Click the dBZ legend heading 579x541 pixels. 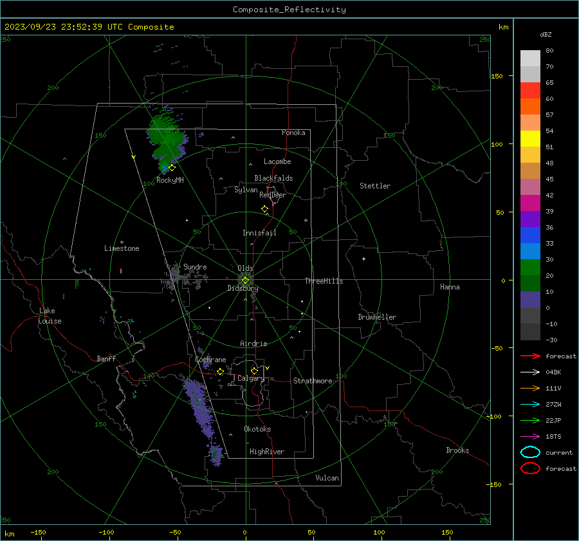tap(546, 35)
